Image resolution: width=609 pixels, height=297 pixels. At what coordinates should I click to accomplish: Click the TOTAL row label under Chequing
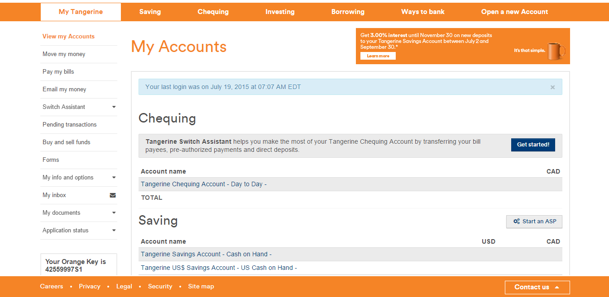click(x=152, y=198)
